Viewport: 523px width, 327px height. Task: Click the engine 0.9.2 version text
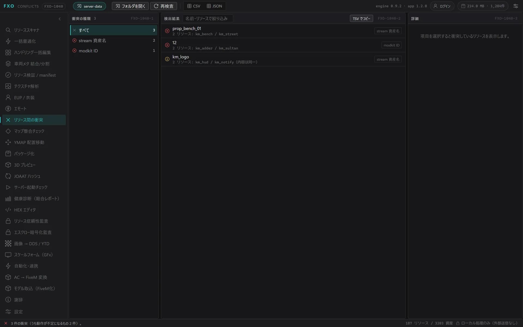(x=388, y=6)
